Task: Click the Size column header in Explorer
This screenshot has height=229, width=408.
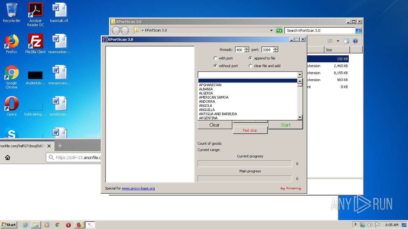Action: (x=337, y=50)
